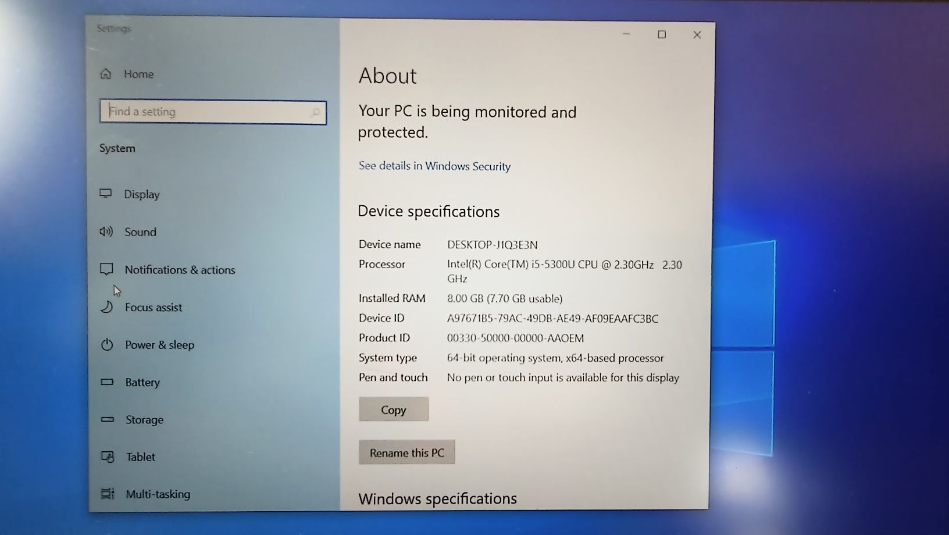Focus the Find a setting field
Viewport: 949px width, 535px height.
pos(213,112)
